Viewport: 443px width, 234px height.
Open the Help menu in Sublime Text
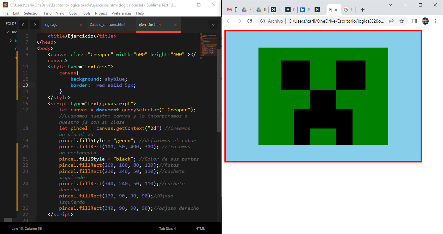point(140,13)
